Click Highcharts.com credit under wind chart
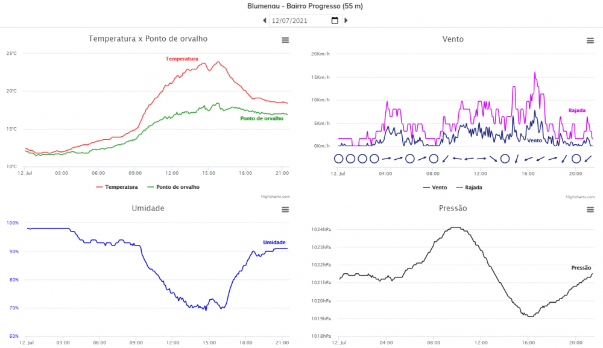The height and width of the screenshot is (348, 603). pos(580,197)
